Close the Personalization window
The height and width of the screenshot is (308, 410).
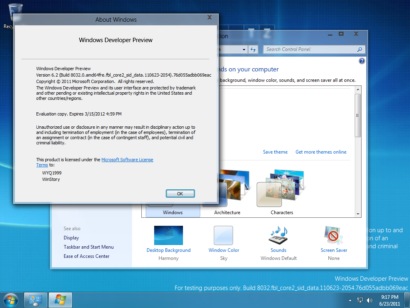tap(356, 34)
